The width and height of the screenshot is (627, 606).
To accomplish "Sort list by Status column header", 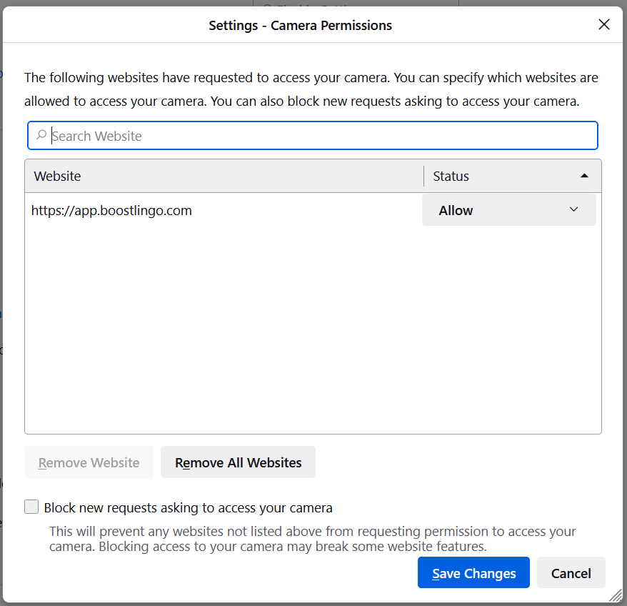I will 512,176.
